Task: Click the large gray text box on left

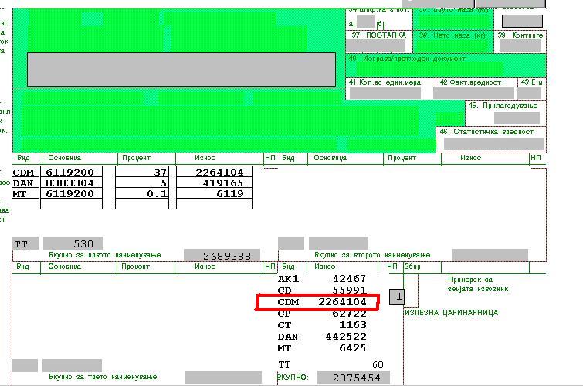Action: coord(181,69)
